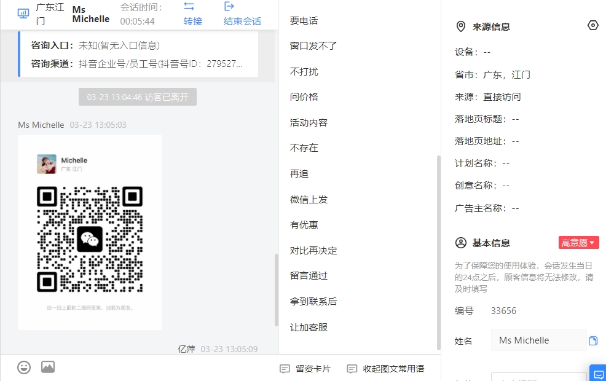Click the 省市: 广东, 江门 row
The height and width of the screenshot is (381, 606).
492,74
